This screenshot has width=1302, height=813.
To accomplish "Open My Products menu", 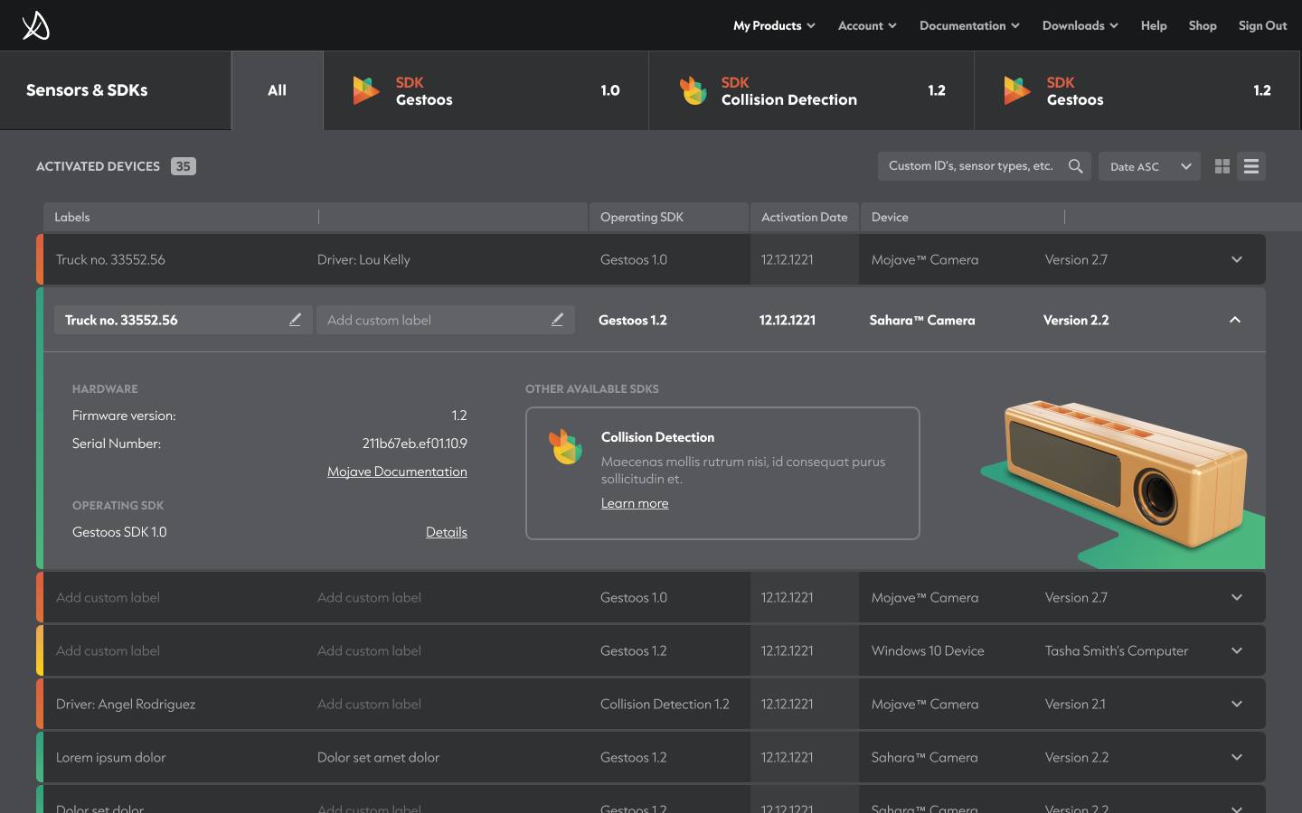I will point(774,25).
